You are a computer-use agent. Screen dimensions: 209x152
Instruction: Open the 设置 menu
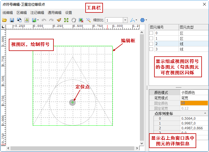click(x=69, y=13)
